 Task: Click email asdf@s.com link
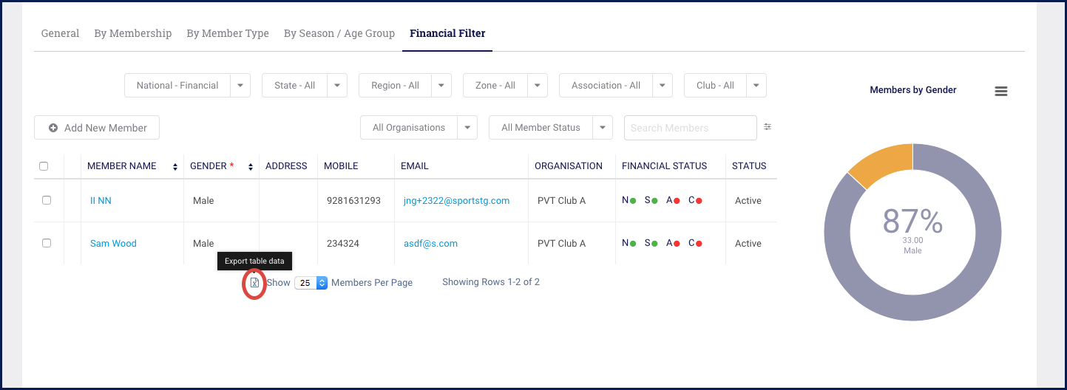[430, 244]
